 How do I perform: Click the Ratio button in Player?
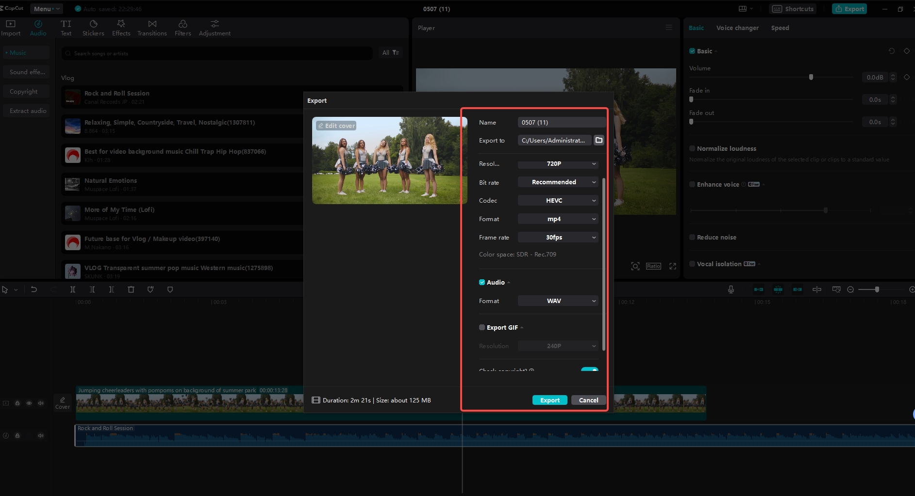[653, 266]
